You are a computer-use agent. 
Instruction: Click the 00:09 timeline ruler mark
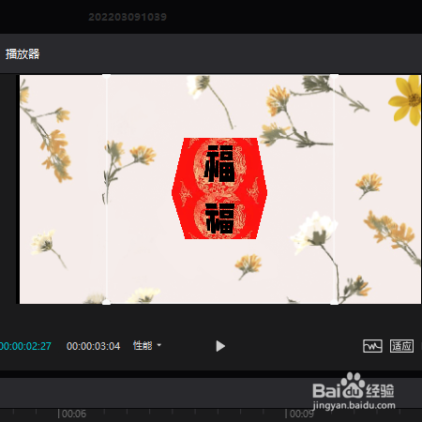coord(301,414)
